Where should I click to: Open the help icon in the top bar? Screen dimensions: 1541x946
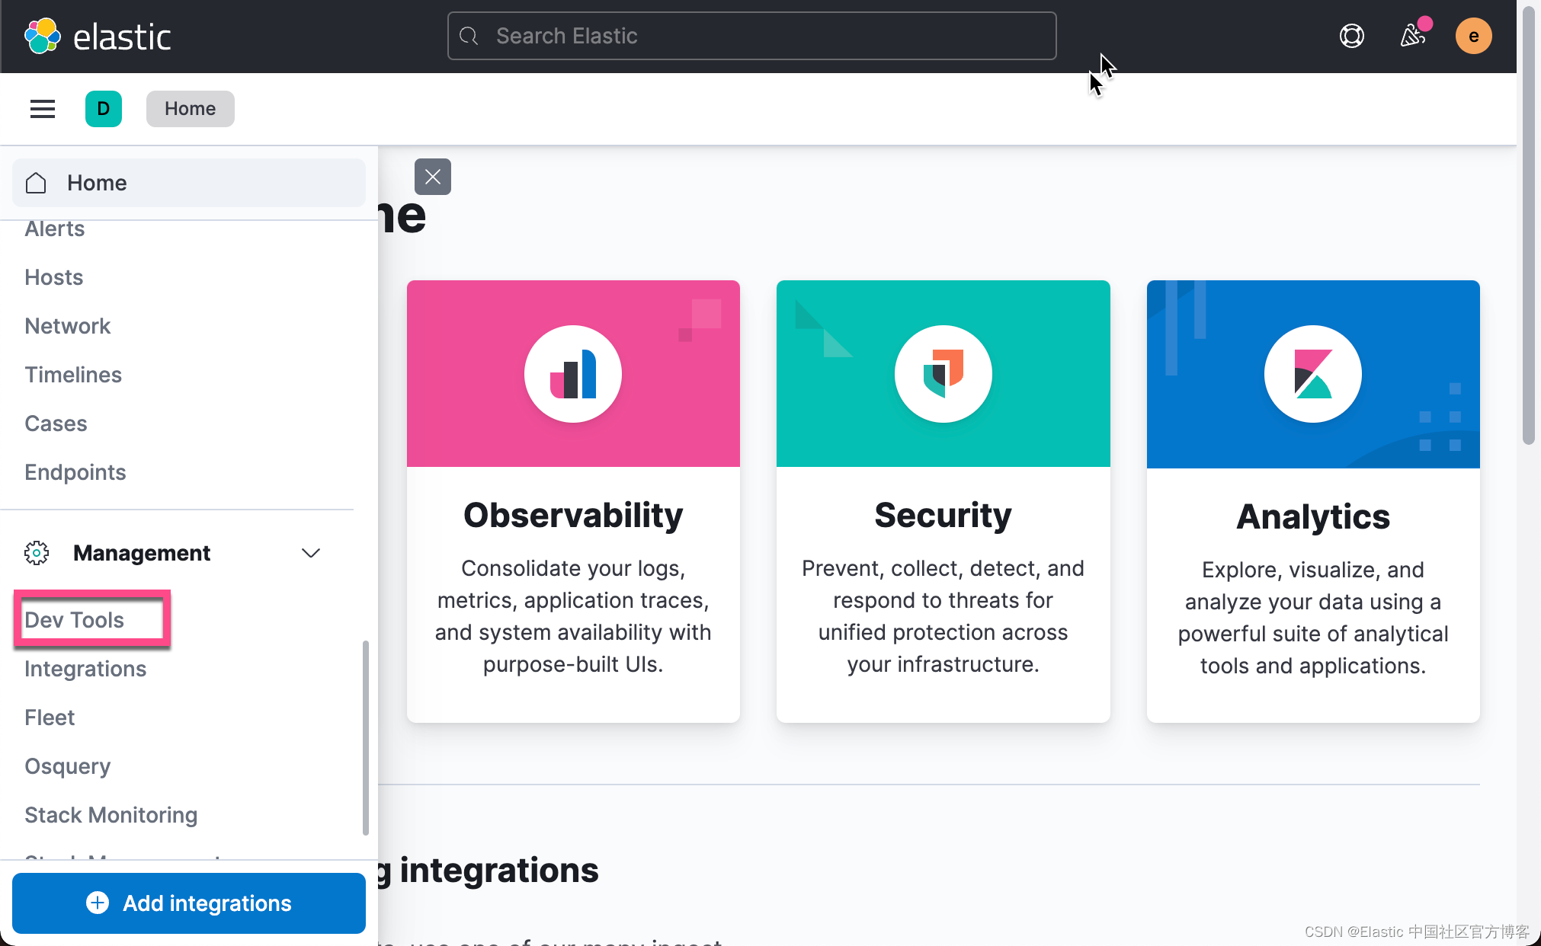tap(1351, 35)
